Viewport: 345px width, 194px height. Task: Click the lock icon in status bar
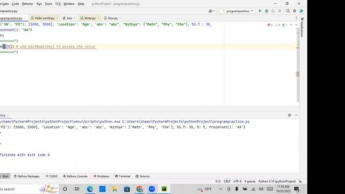click(300, 182)
